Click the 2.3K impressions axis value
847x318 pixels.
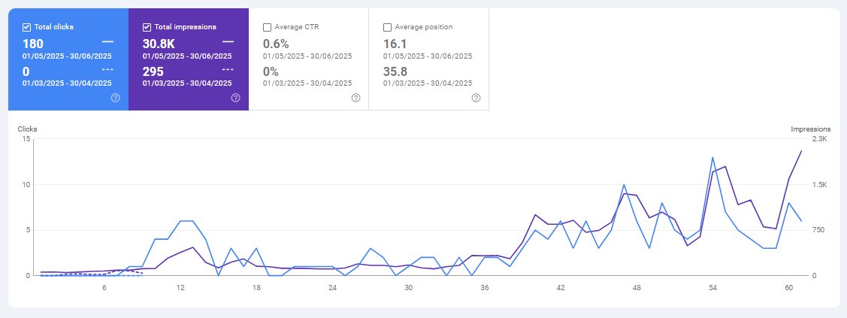pos(819,139)
